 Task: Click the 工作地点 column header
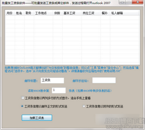click(43, 13)
